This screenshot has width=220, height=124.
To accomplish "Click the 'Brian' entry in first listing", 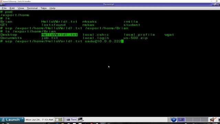I will pyautogui.click(x=6, y=22).
